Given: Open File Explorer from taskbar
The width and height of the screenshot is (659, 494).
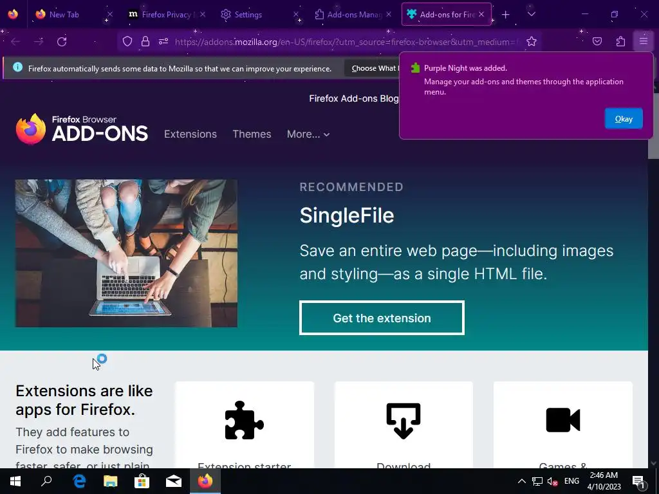Looking at the screenshot, I should coord(111,481).
